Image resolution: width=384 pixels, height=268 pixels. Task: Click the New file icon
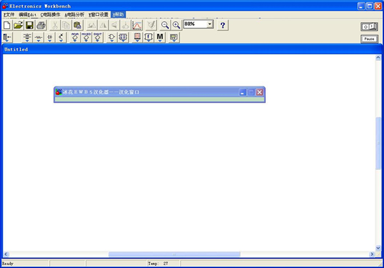[x=7, y=25]
